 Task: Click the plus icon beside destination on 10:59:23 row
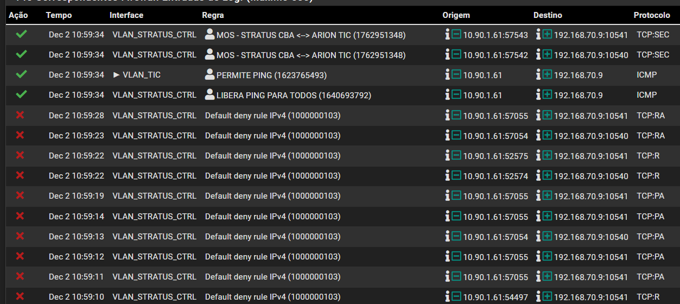tap(547, 136)
